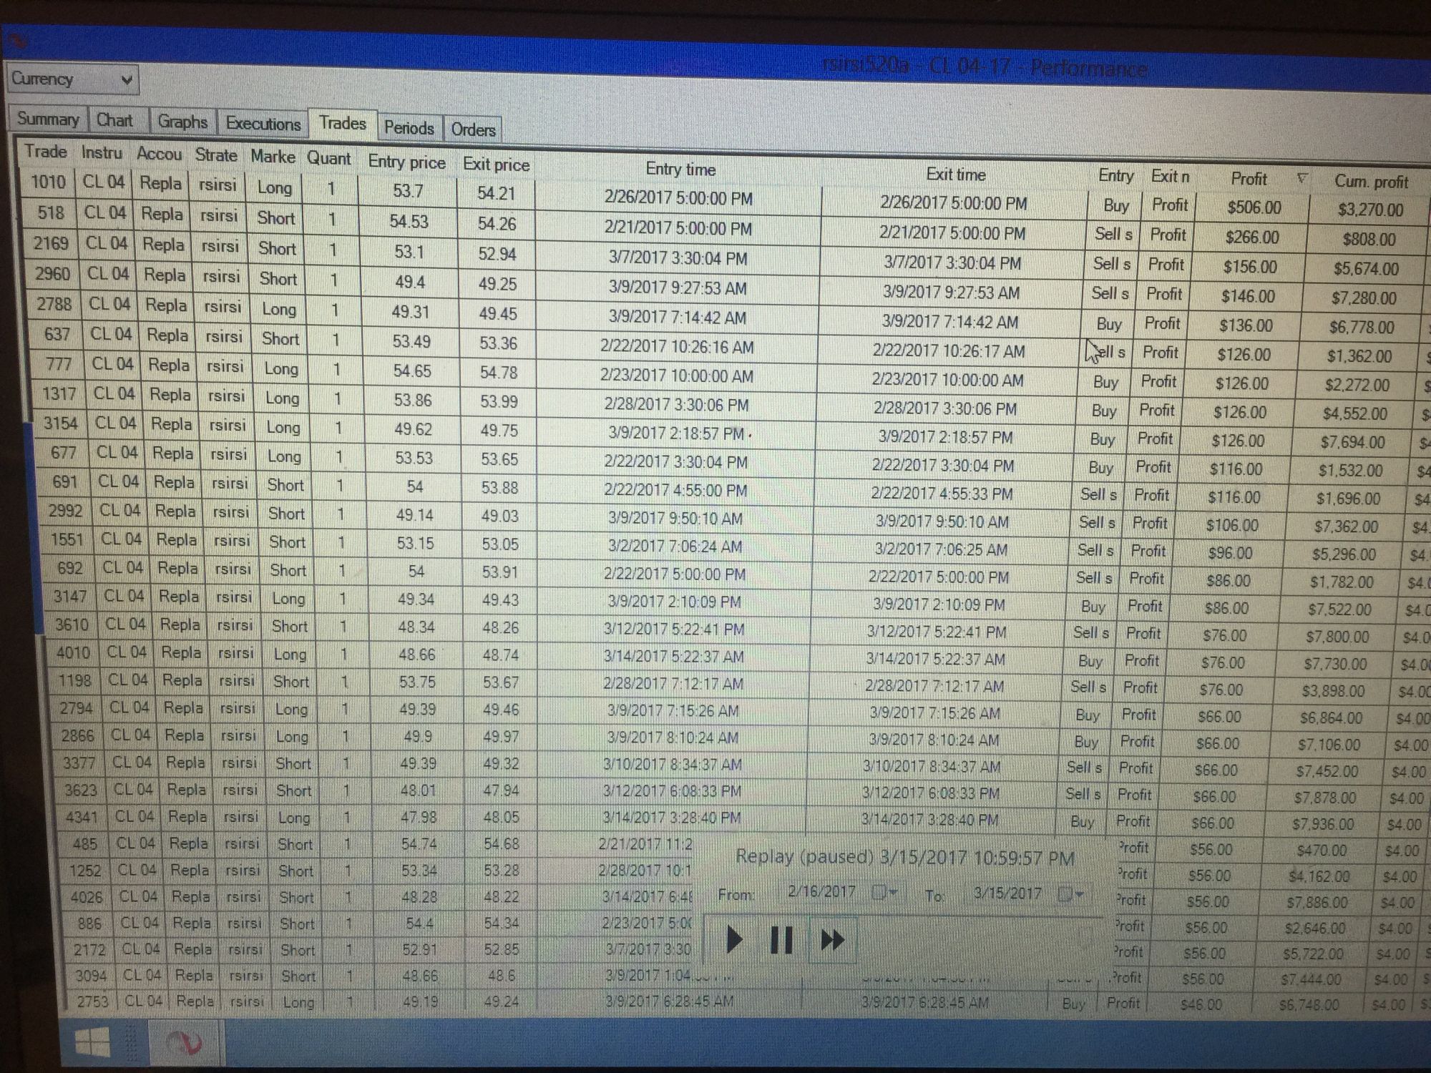The width and height of the screenshot is (1431, 1073).
Task: Expand the Currency display dropdown
Action: tap(126, 79)
